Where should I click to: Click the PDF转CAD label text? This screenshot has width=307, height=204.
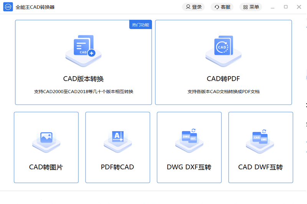(x=117, y=167)
